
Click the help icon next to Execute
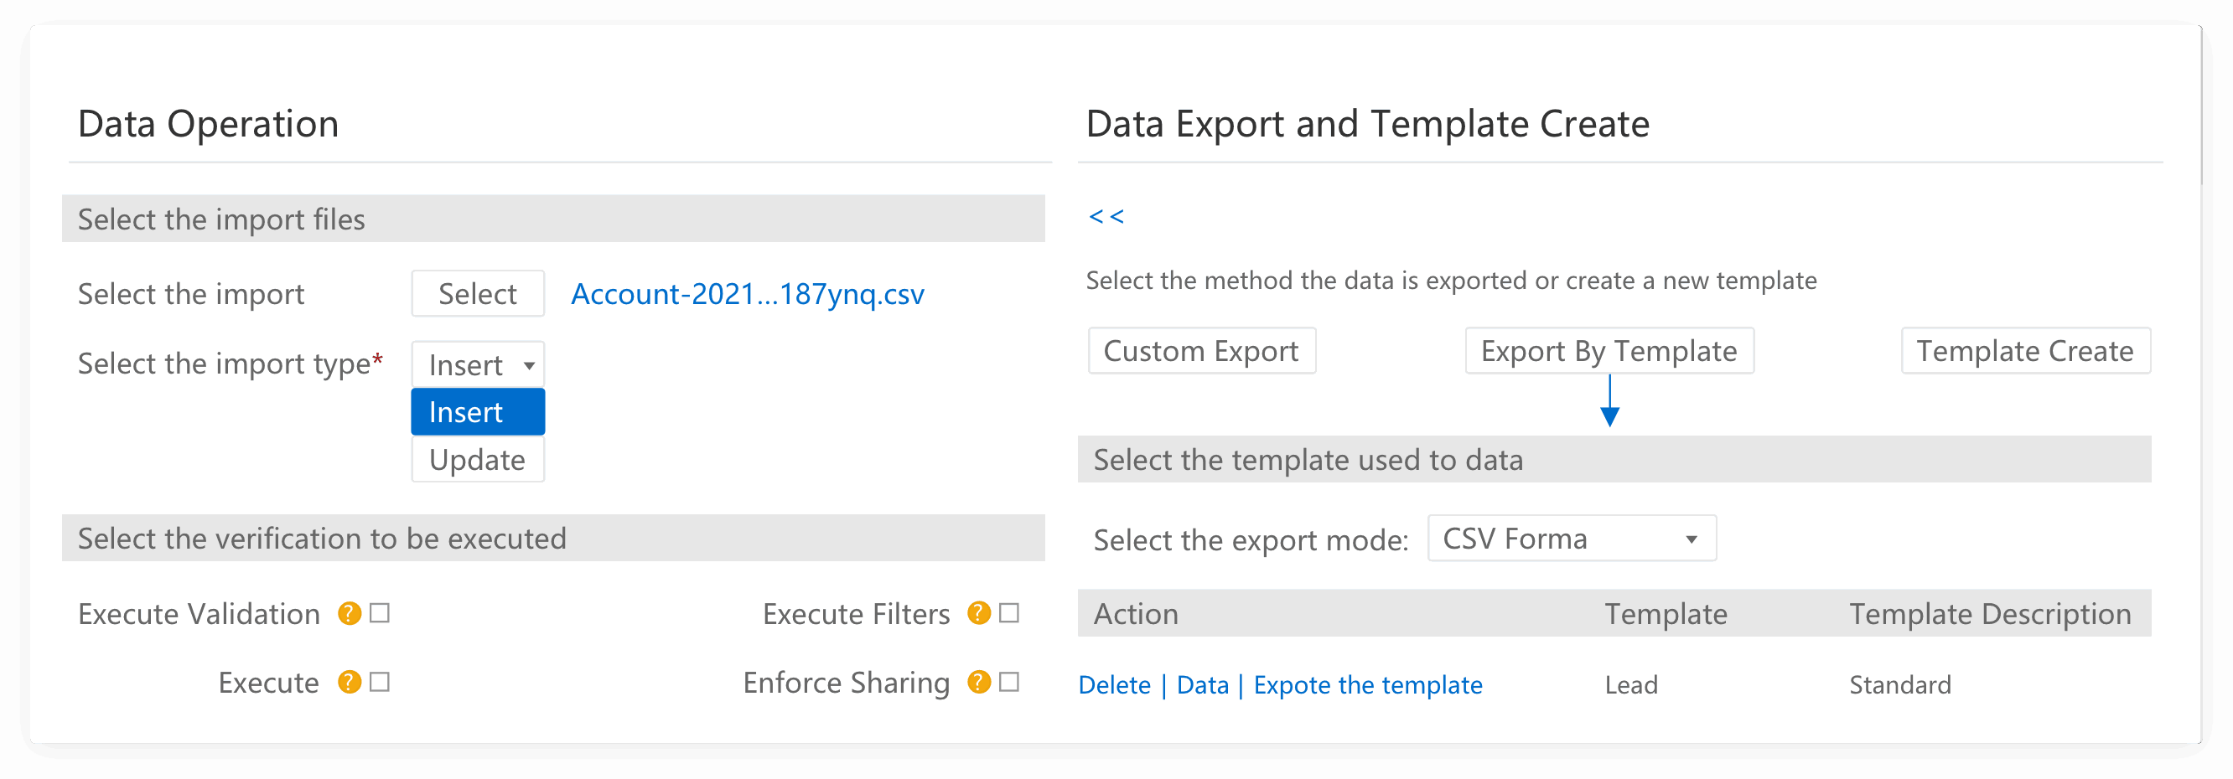tap(350, 682)
